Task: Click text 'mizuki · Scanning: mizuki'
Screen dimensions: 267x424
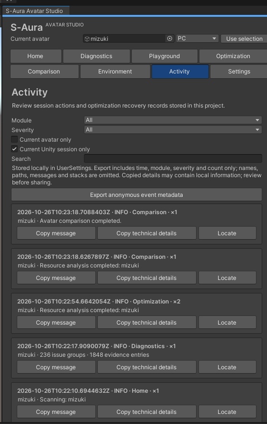Action: point(52,399)
